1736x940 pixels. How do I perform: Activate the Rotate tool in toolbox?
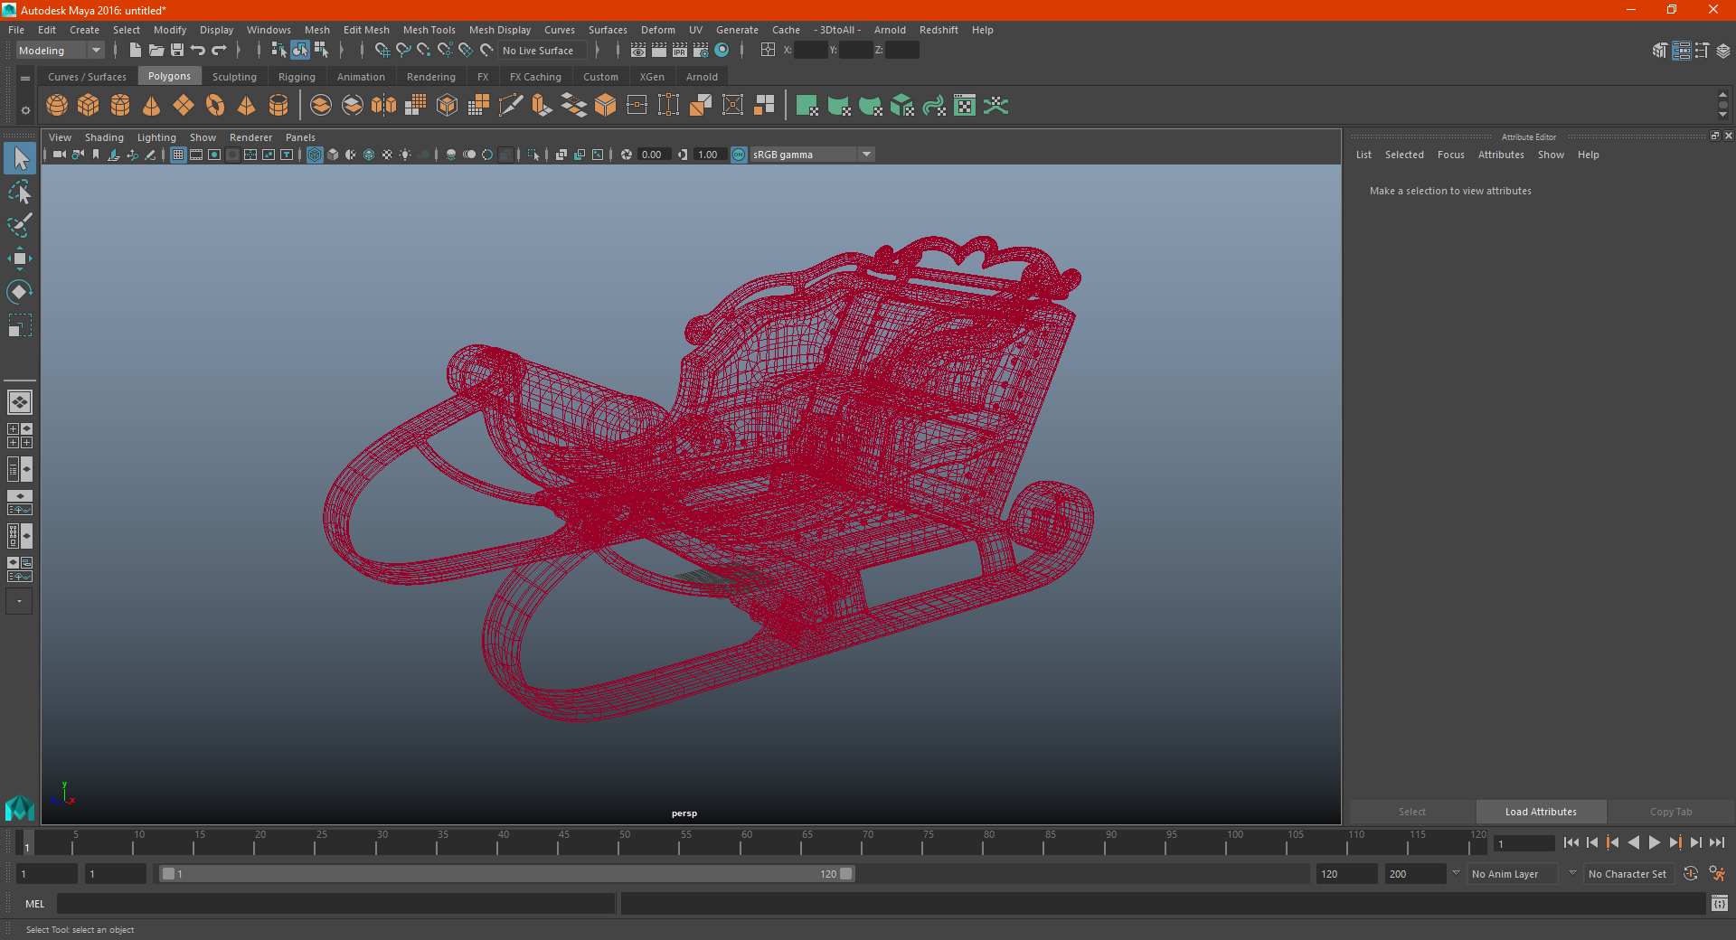(19, 292)
